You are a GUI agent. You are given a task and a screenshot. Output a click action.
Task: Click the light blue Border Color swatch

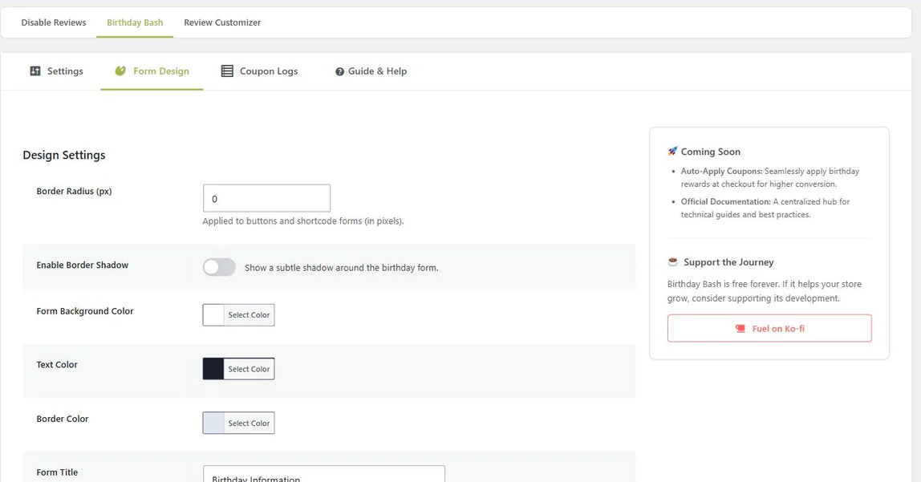pos(213,423)
